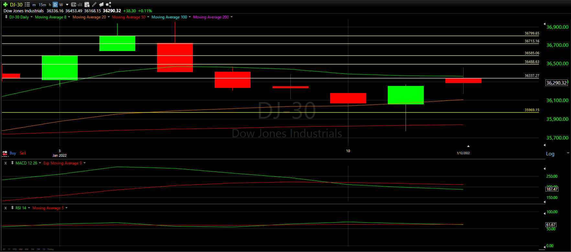This screenshot has height=252, width=571.
Task: Select the 15m interval
Action: [x=42, y=5]
